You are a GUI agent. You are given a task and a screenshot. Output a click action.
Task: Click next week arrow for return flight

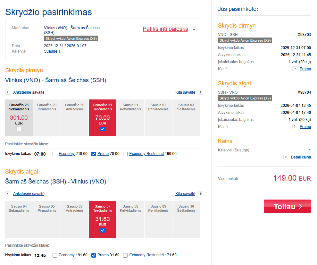[x=201, y=194]
